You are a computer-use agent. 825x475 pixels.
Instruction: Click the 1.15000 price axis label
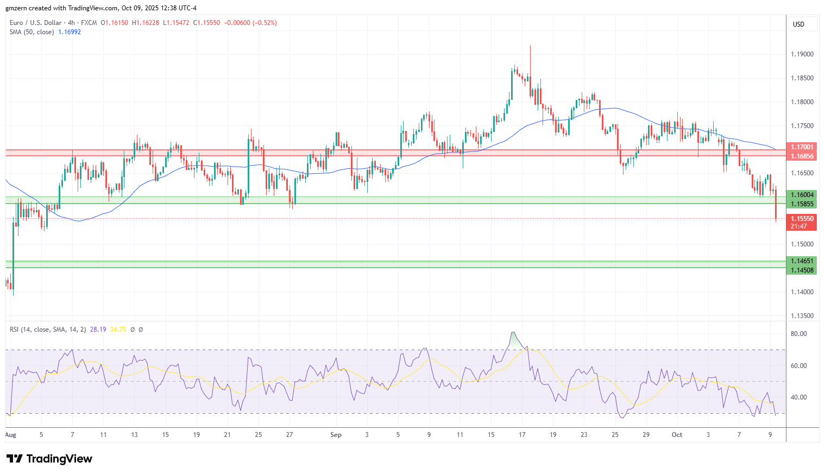[802, 245]
